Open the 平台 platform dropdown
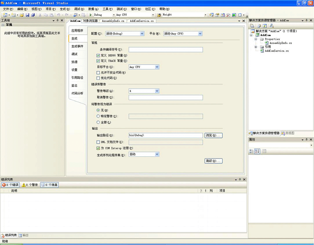Viewport: 314px width, 245px height. click(x=183, y=33)
